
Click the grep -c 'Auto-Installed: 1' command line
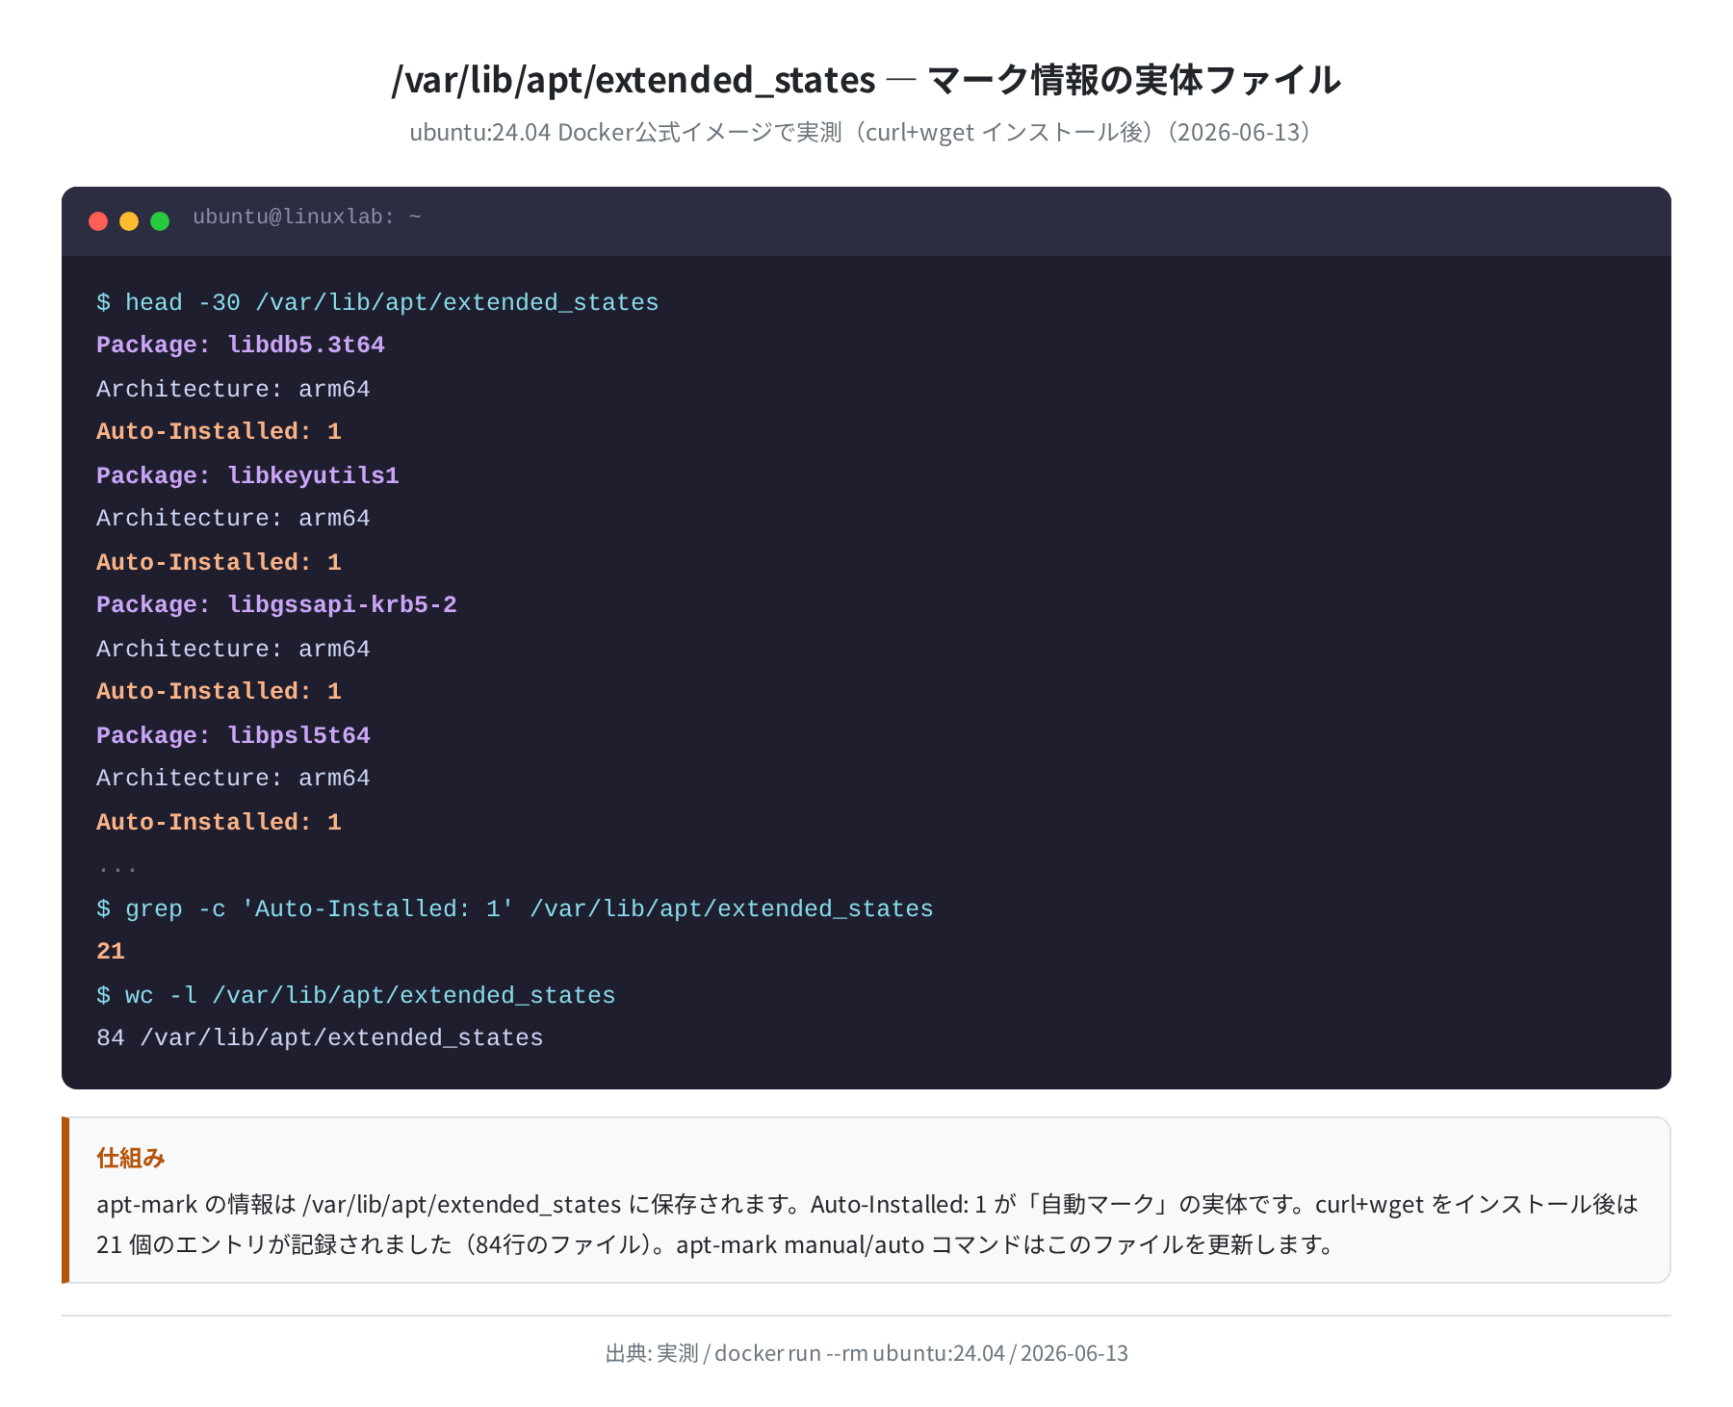click(515, 908)
